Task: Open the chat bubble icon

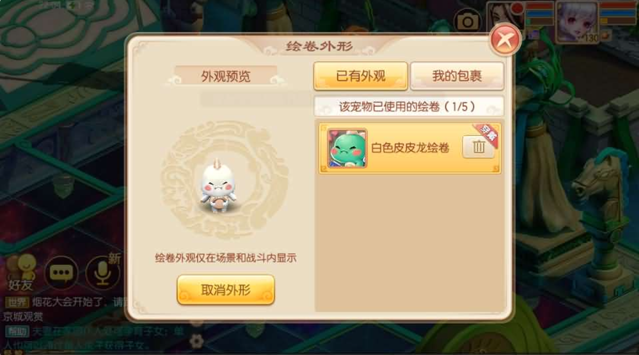Action: point(61,273)
